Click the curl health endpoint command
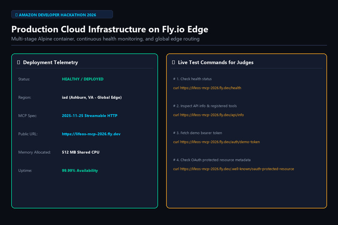The width and height of the screenshot is (338, 225). (x=207, y=88)
